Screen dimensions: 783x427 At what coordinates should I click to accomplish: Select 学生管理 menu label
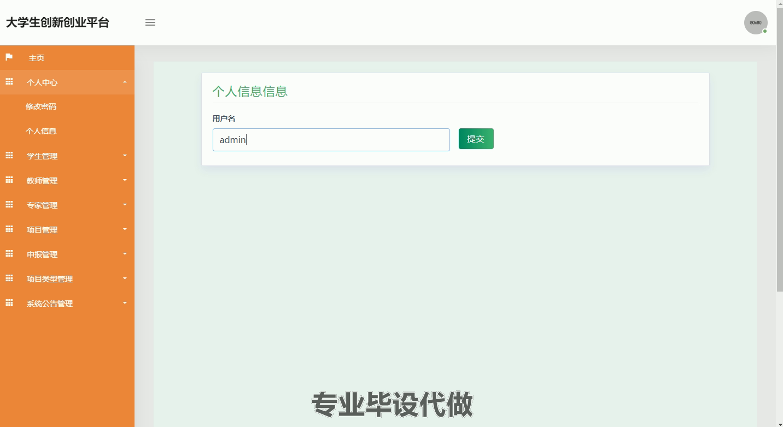[42, 156]
